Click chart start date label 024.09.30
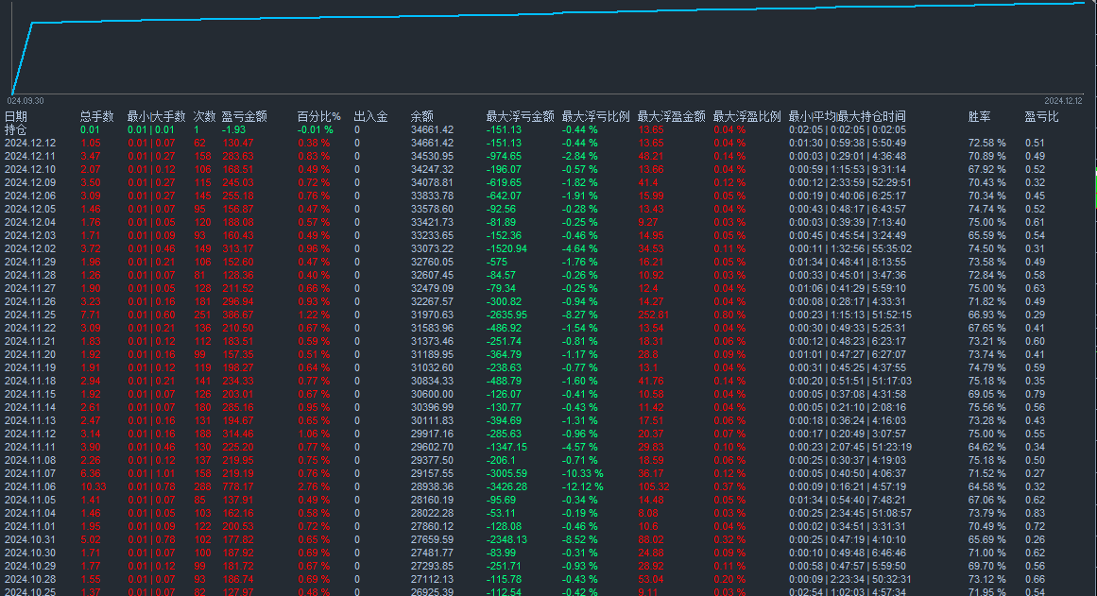Screen dimensions: 1097x596 click(x=26, y=101)
